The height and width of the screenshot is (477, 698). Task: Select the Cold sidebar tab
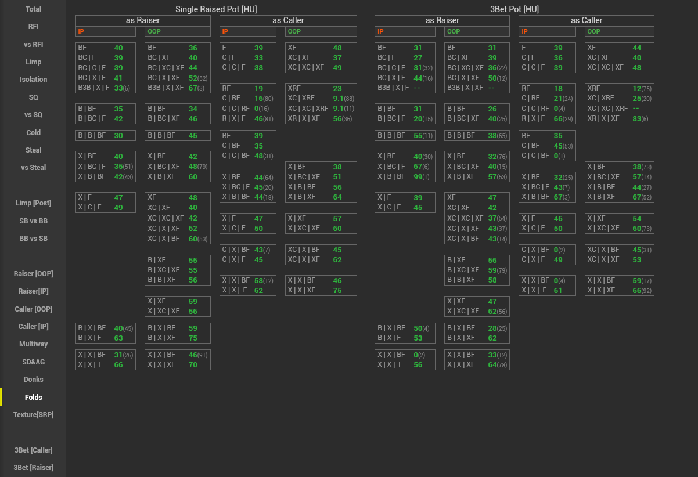point(33,133)
